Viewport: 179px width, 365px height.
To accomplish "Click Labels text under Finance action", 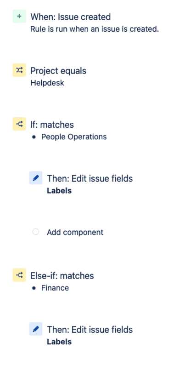I will coord(59,342).
